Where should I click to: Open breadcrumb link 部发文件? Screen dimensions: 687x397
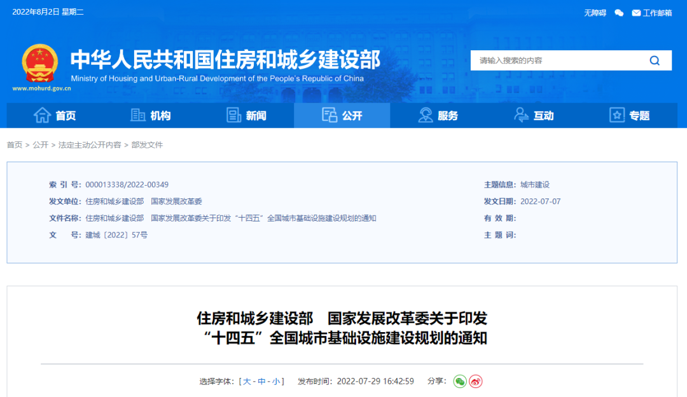point(147,145)
